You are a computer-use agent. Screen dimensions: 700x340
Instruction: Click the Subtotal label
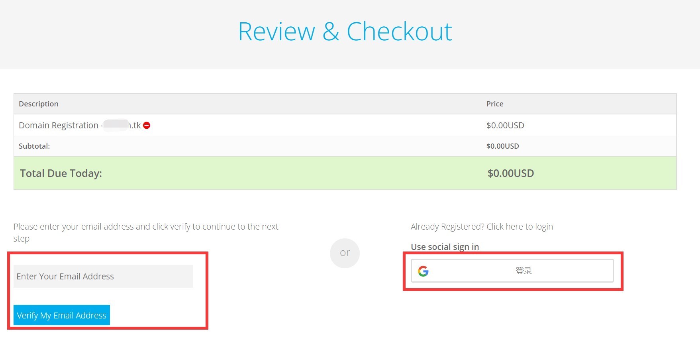point(34,146)
